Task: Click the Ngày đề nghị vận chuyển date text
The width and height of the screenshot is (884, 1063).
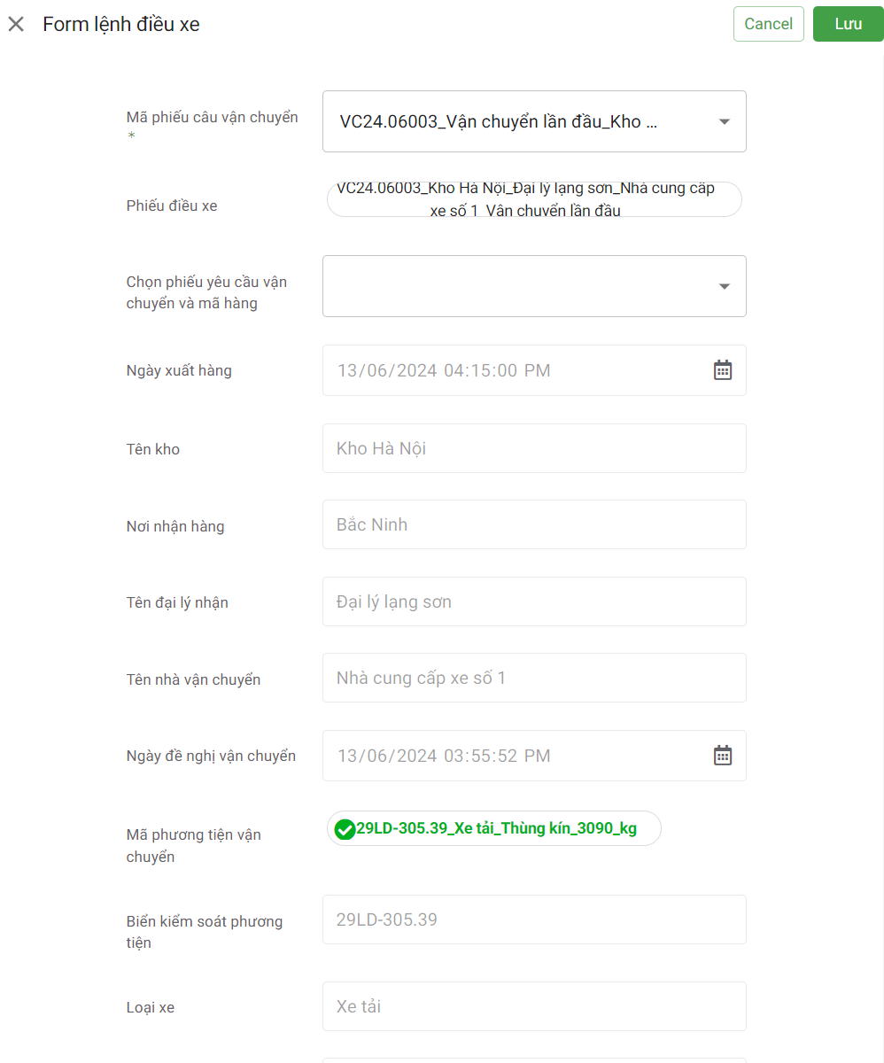Action: [444, 756]
